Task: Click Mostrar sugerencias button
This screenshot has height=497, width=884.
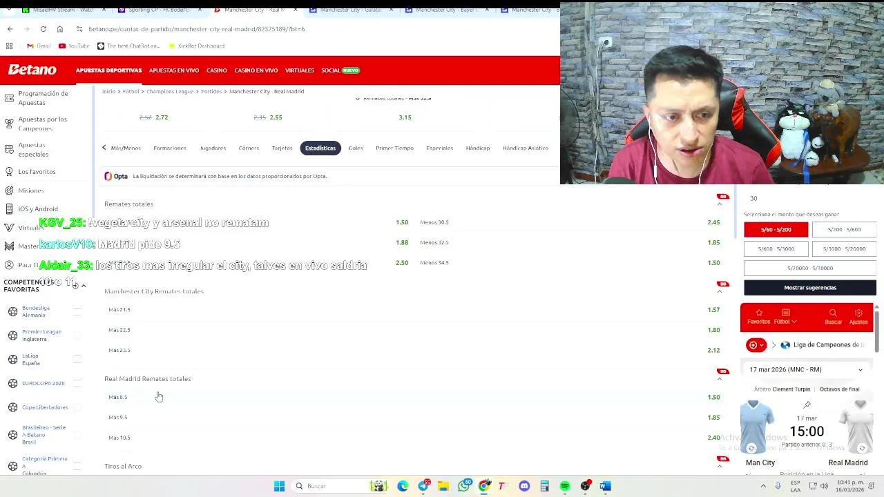Action: tap(810, 288)
